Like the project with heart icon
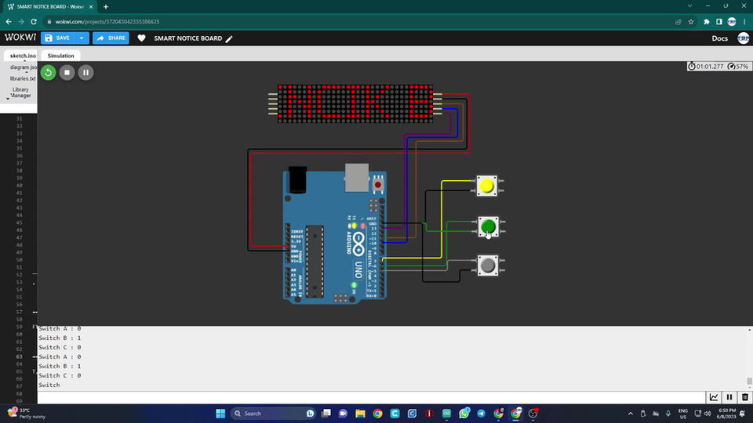The width and height of the screenshot is (753, 423). (141, 38)
